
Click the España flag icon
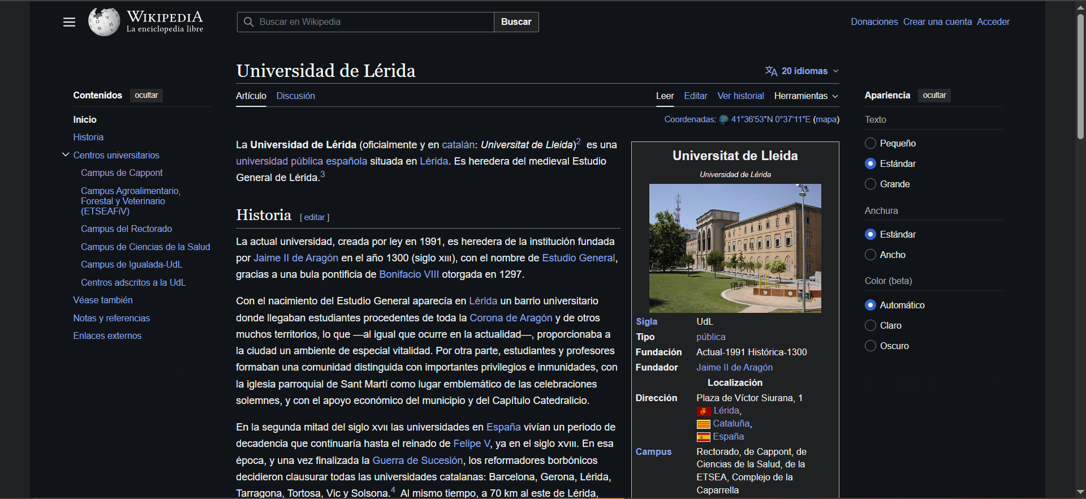tap(703, 437)
